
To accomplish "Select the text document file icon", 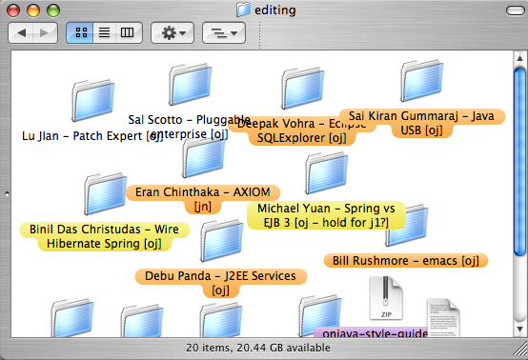I will pyautogui.click(x=443, y=317).
